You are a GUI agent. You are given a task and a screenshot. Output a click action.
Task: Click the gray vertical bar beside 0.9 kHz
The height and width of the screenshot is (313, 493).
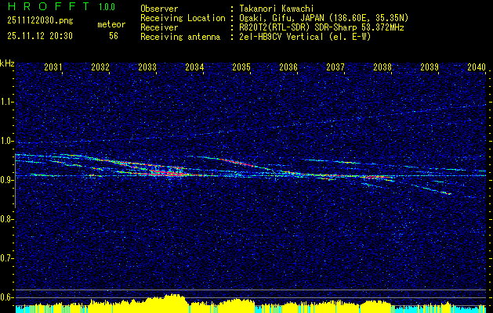click(x=16, y=181)
